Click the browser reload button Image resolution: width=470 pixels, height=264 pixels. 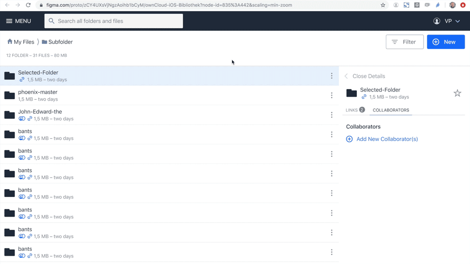pos(28,5)
